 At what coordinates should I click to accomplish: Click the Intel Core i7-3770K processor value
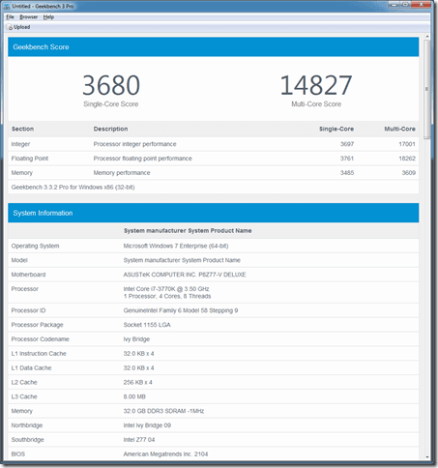pos(166,289)
